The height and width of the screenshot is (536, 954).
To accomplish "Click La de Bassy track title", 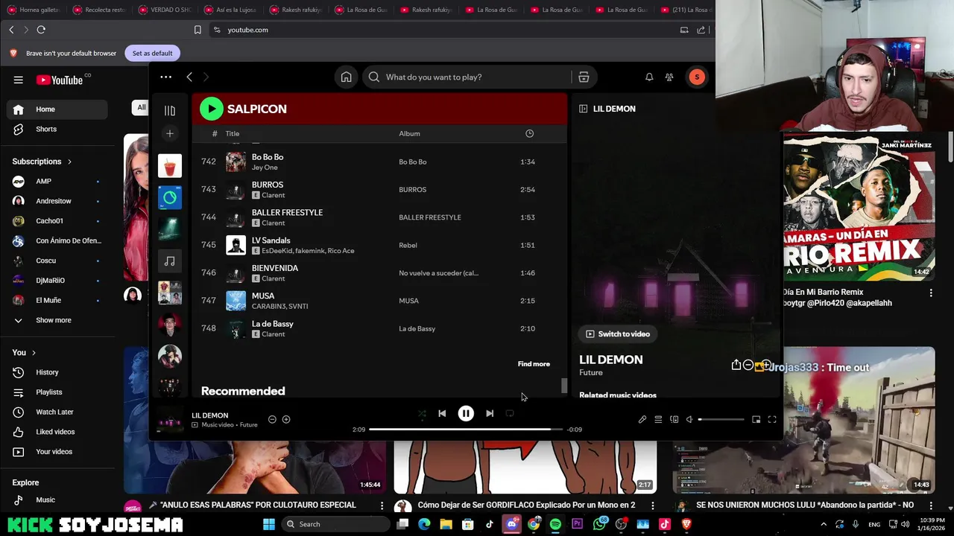I will [x=272, y=324].
